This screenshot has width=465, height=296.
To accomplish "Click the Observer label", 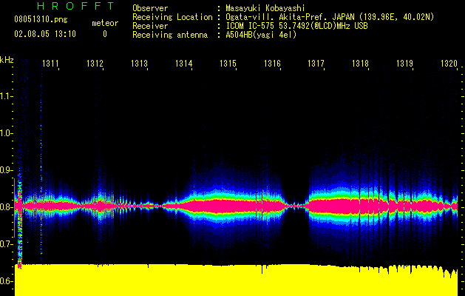I will click(x=150, y=8).
